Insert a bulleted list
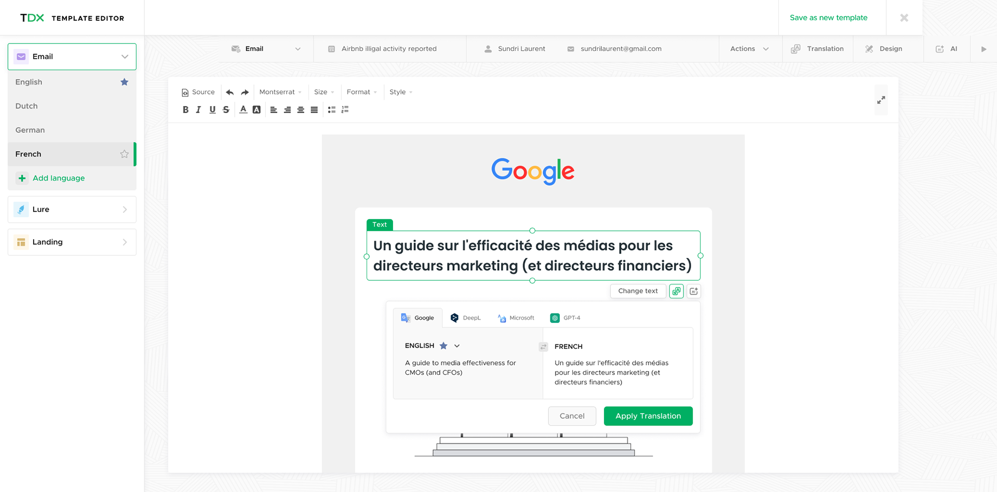The height and width of the screenshot is (492, 997). pos(332,110)
